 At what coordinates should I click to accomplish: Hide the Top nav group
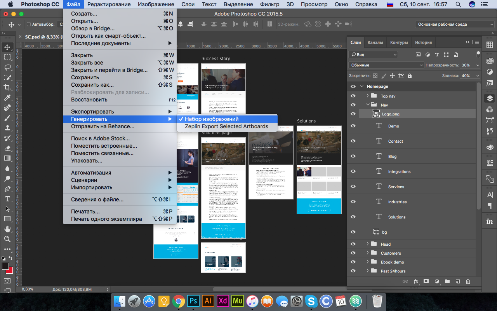point(353,96)
